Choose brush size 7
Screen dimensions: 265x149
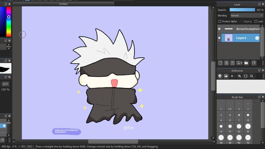239,117
